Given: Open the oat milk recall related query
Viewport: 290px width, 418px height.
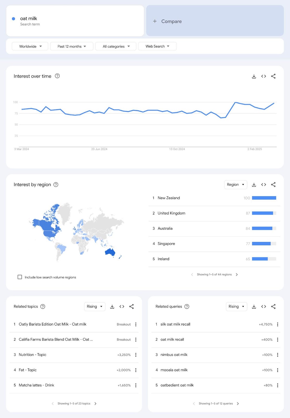Looking at the screenshot, I should click(172, 339).
